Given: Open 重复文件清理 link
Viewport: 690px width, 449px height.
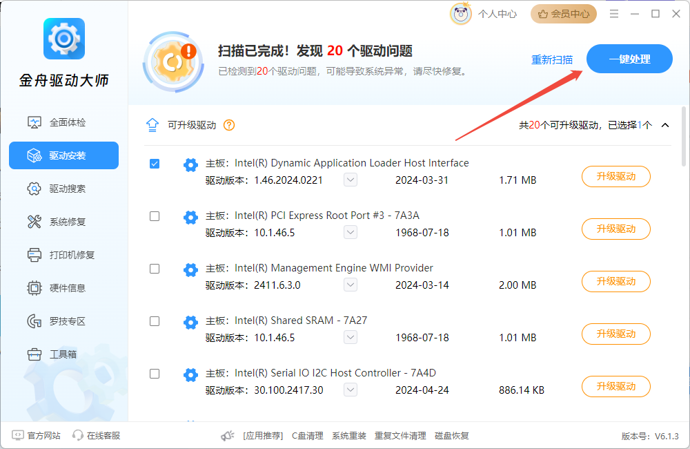Looking at the screenshot, I should (400, 436).
